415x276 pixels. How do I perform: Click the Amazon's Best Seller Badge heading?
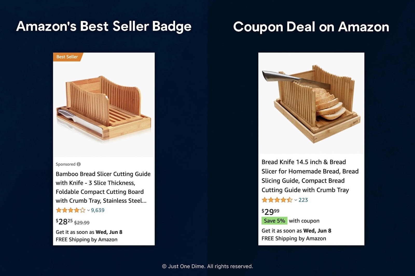pos(104,26)
